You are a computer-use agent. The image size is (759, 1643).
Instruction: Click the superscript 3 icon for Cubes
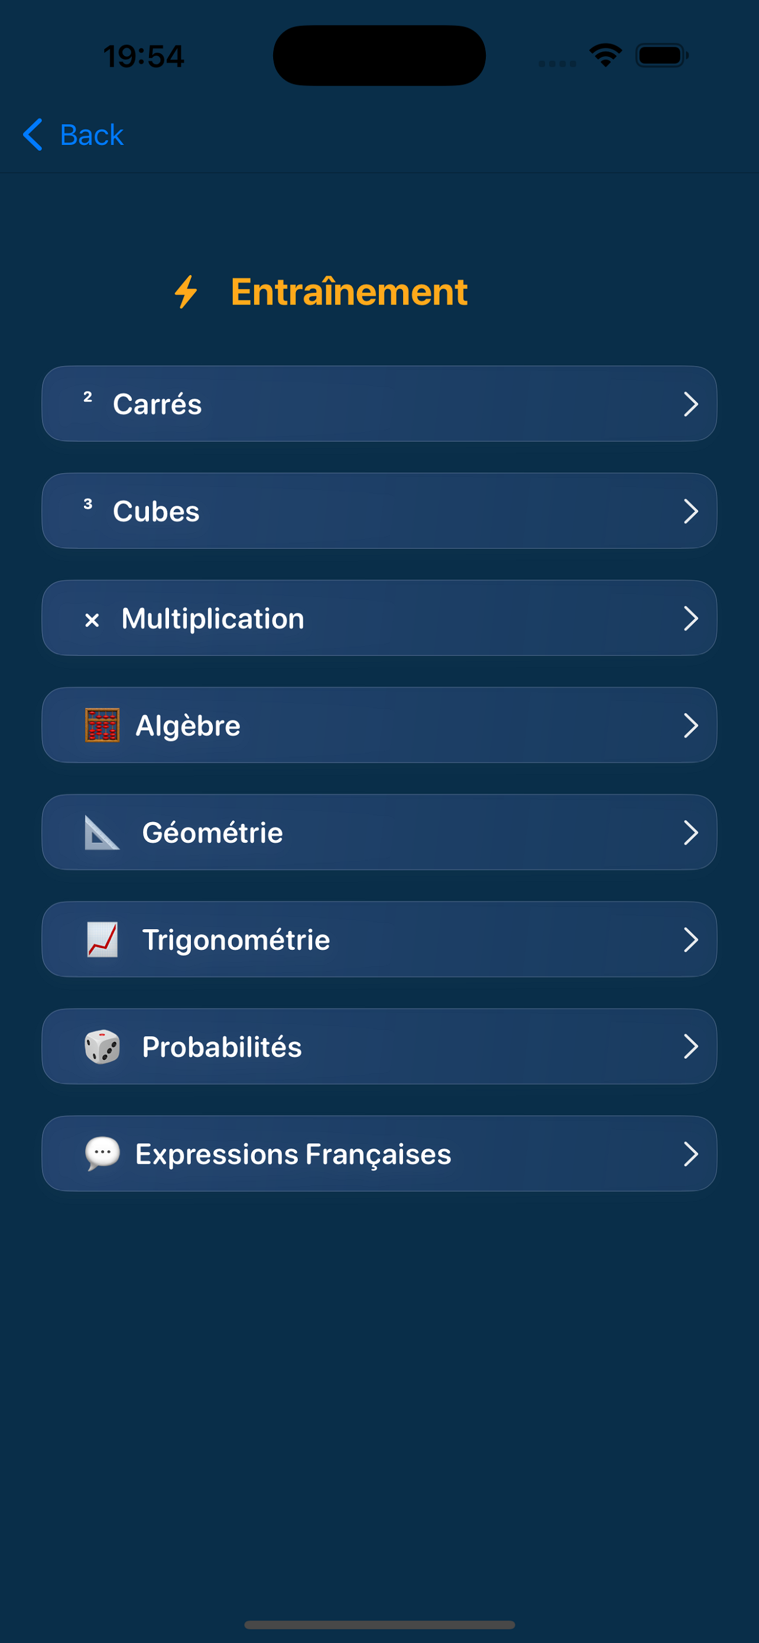(88, 504)
